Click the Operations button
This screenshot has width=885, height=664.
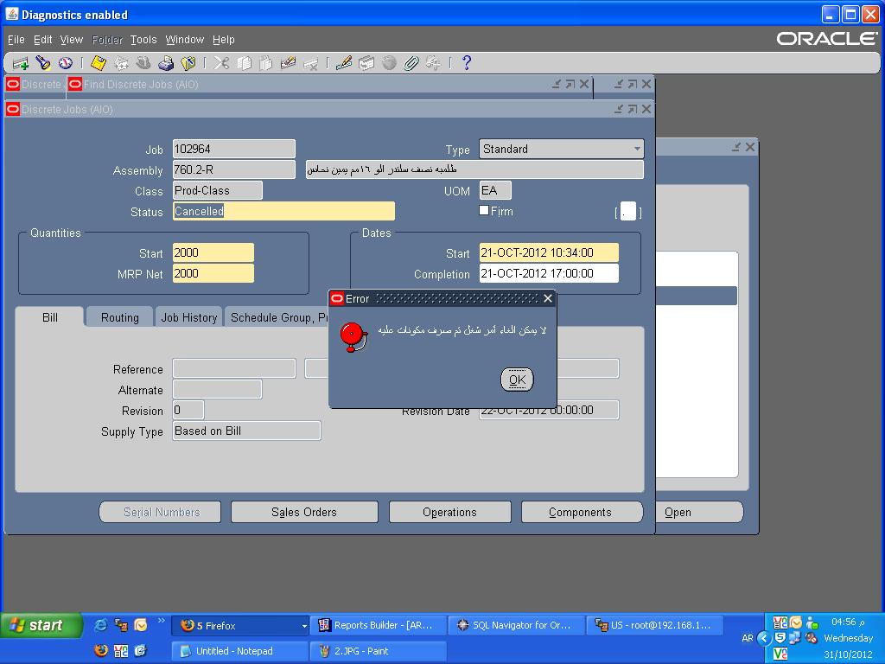click(x=449, y=512)
